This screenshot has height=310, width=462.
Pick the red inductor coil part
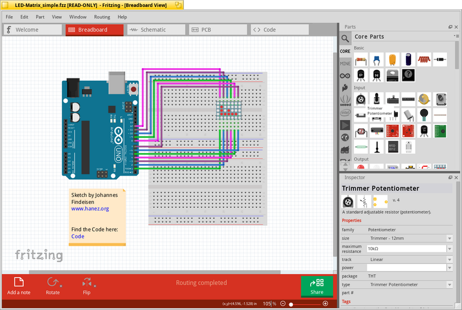[x=424, y=60]
